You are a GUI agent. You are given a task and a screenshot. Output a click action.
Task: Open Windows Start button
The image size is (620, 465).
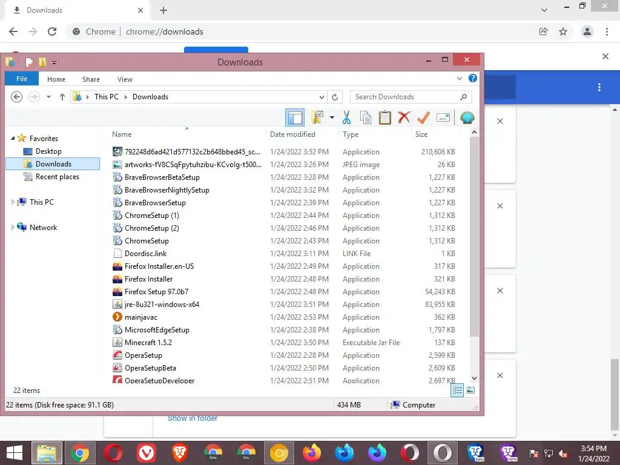point(15,453)
